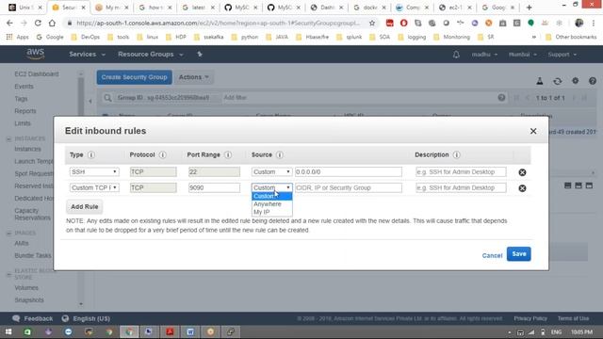Click the red PDF app in taskbar
The image size is (603, 339).
[x=170, y=331]
